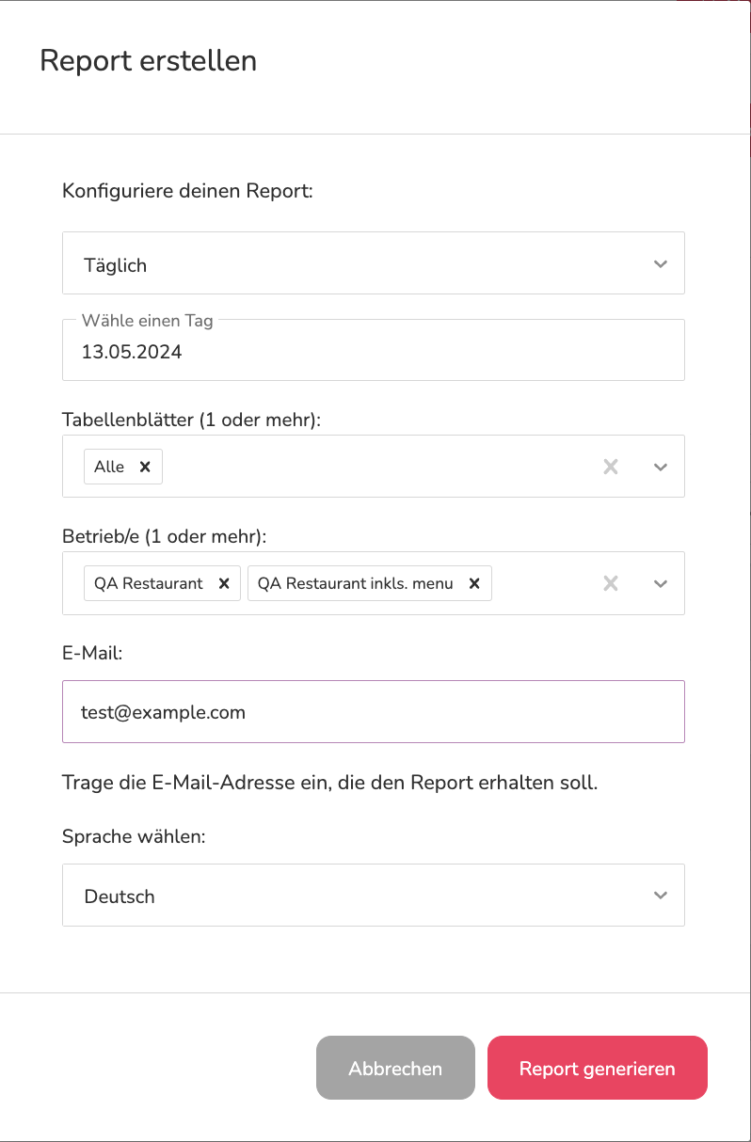
Task: Clear all Tabellenblätter selections
Action: pos(611,467)
